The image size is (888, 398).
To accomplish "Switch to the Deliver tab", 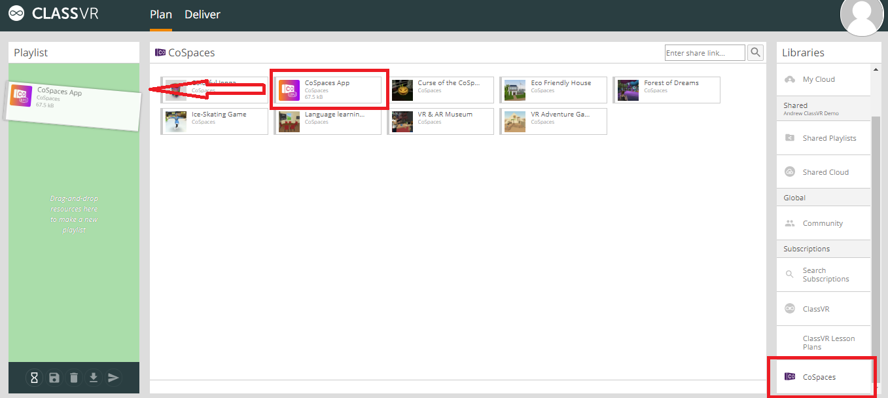I will click(202, 14).
